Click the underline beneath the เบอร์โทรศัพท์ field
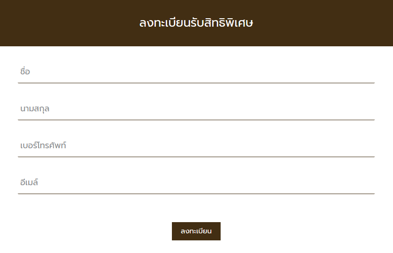393x253 pixels. coord(196,157)
